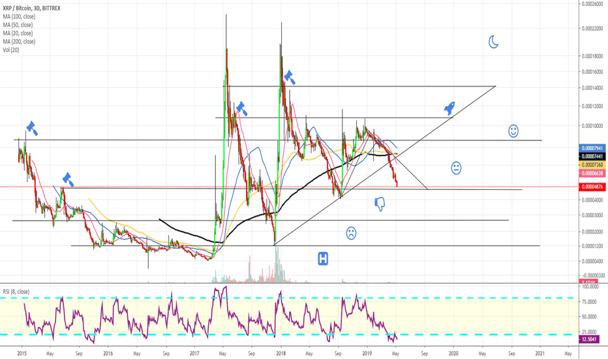Click the hammer icon next to the 2018 peak
The height and width of the screenshot is (359, 608).
(x=290, y=77)
